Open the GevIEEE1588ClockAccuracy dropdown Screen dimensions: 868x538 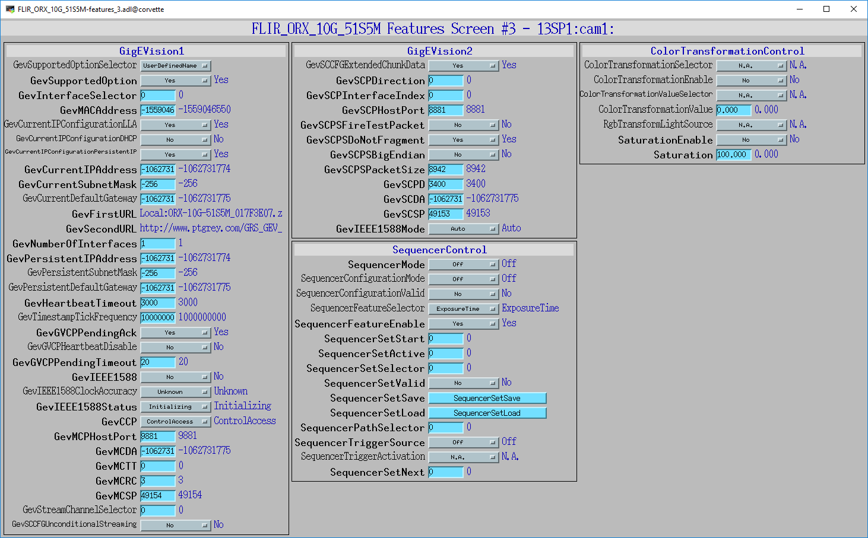click(x=176, y=392)
